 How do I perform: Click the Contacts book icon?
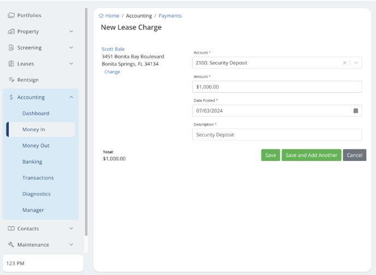click(x=11, y=229)
